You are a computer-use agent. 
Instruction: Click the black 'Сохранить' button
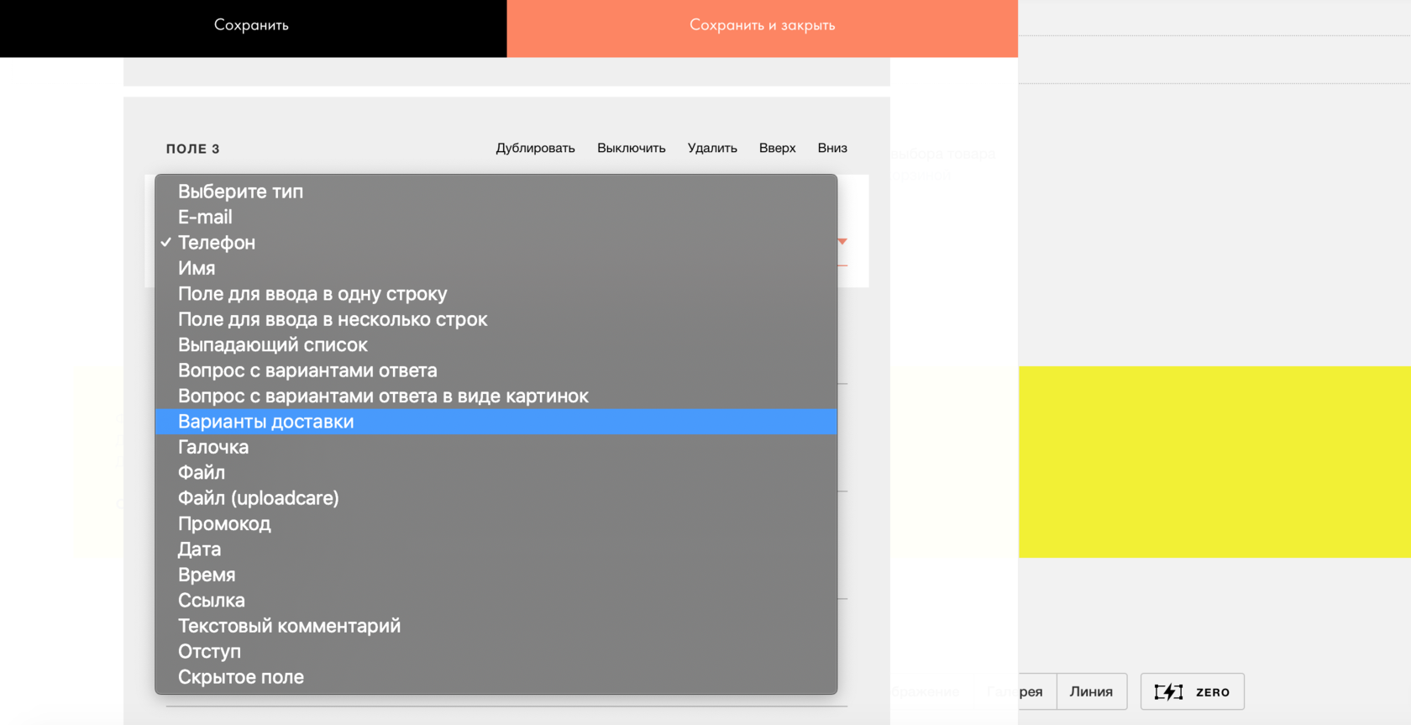(252, 26)
